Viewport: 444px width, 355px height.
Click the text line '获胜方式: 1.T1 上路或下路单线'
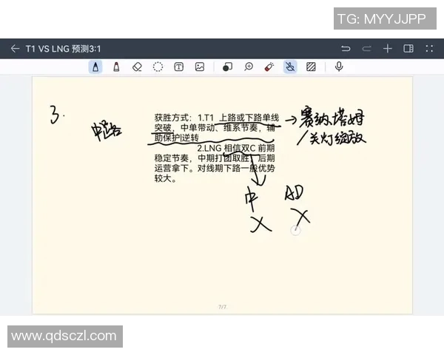(217, 118)
